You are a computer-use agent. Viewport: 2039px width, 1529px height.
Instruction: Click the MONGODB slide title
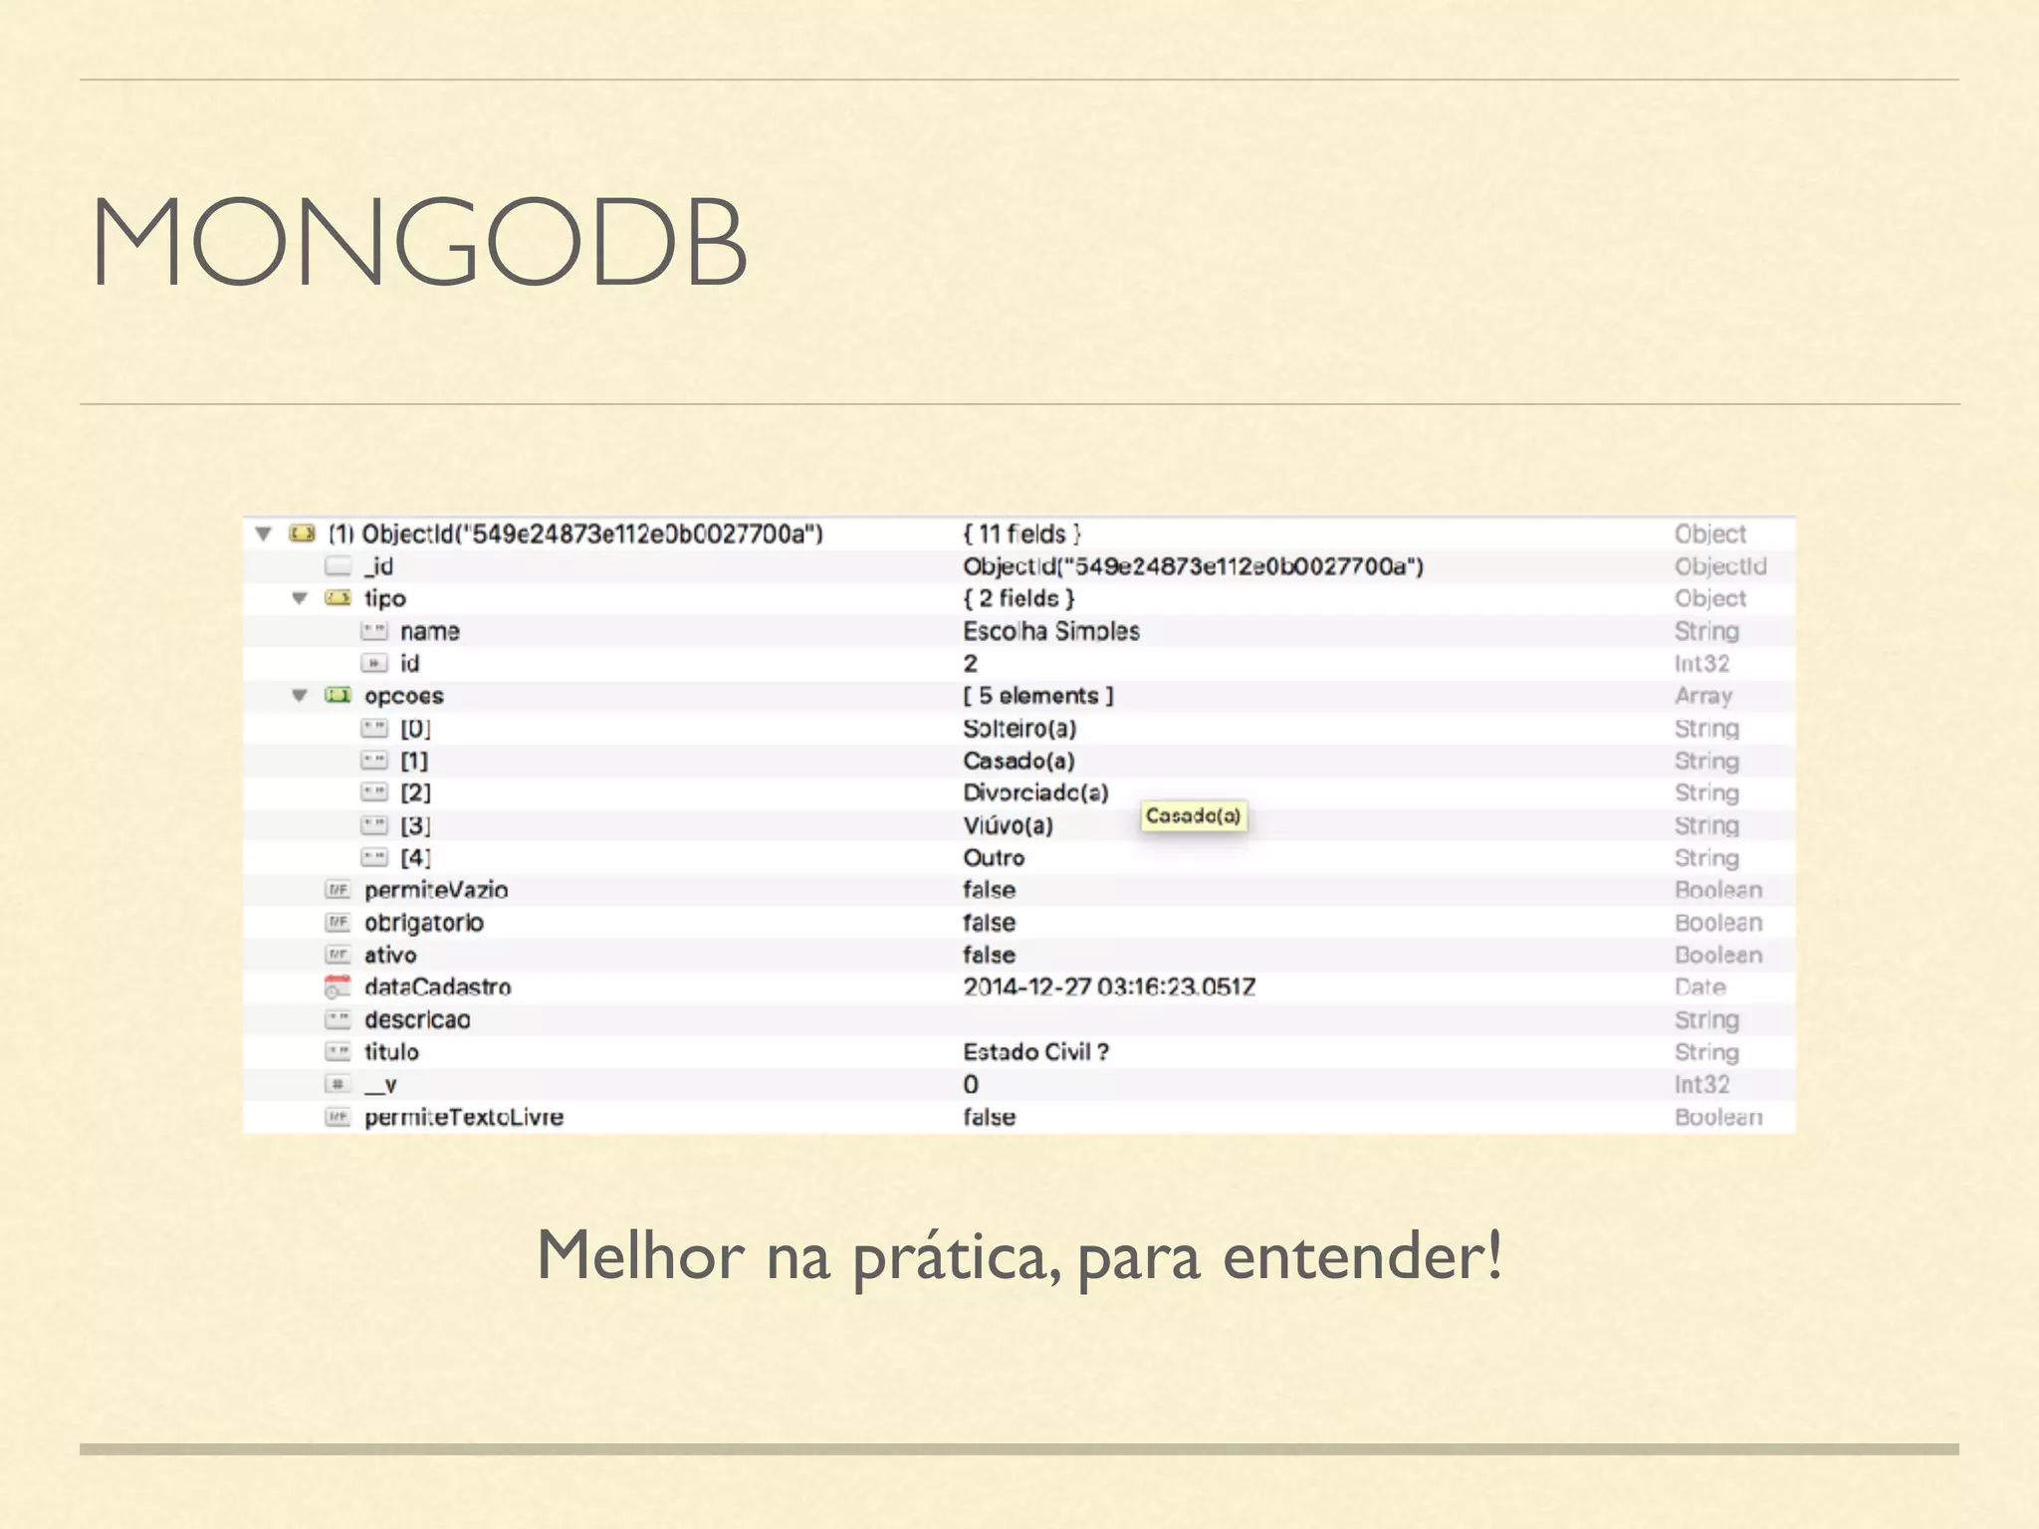[418, 242]
